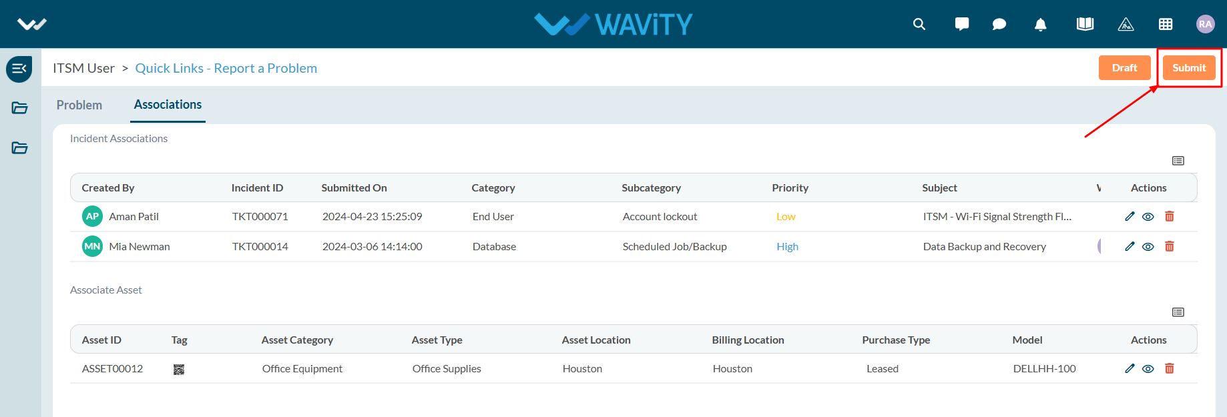Click Mia Newman name
This screenshot has height=417, width=1227.
[140, 247]
